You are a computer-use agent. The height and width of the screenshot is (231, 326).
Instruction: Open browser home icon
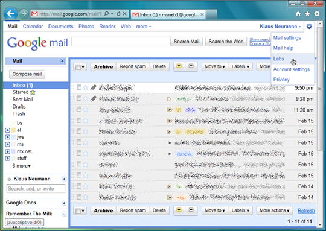(298, 14)
